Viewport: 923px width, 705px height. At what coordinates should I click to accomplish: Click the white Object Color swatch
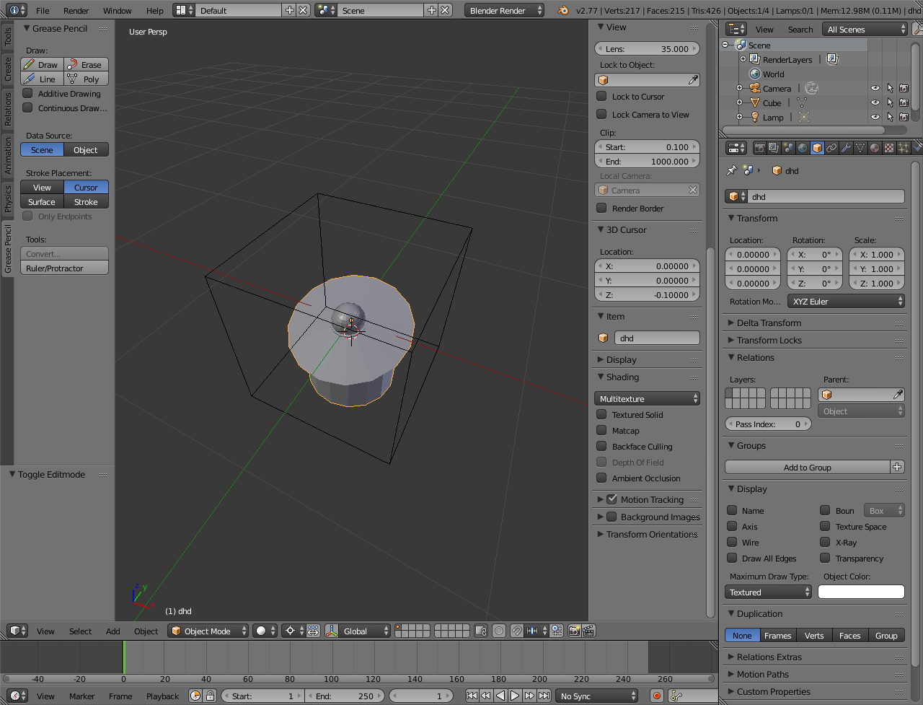pyautogui.click(x=861, y=592)
